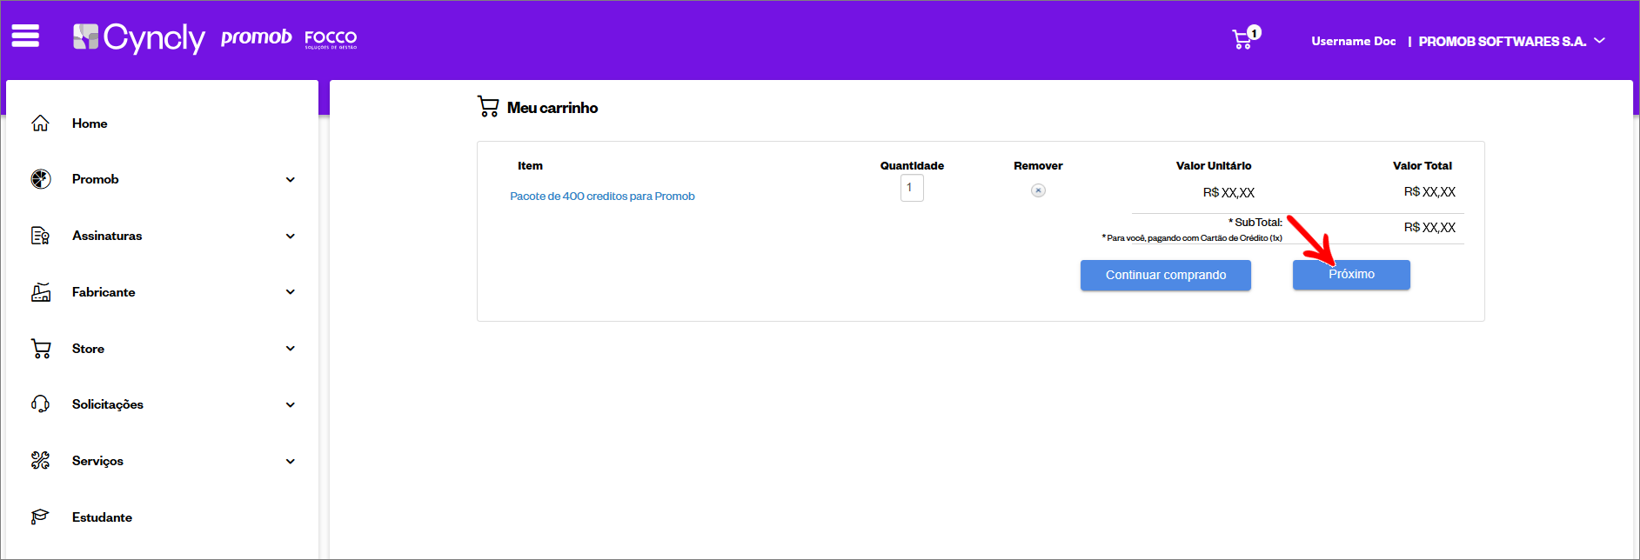This screenshot has width=1640, height=560.
Task: Click the Próximo button
Action: pyautogui.click(x=1351, y=275)
